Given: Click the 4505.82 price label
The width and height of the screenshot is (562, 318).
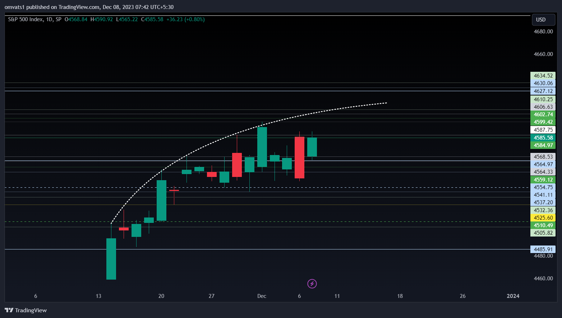Looking at the screenshot, I should tap(543, 233).
